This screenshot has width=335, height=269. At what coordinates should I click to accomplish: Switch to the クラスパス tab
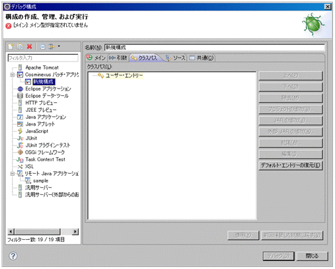tap(145, 58)
